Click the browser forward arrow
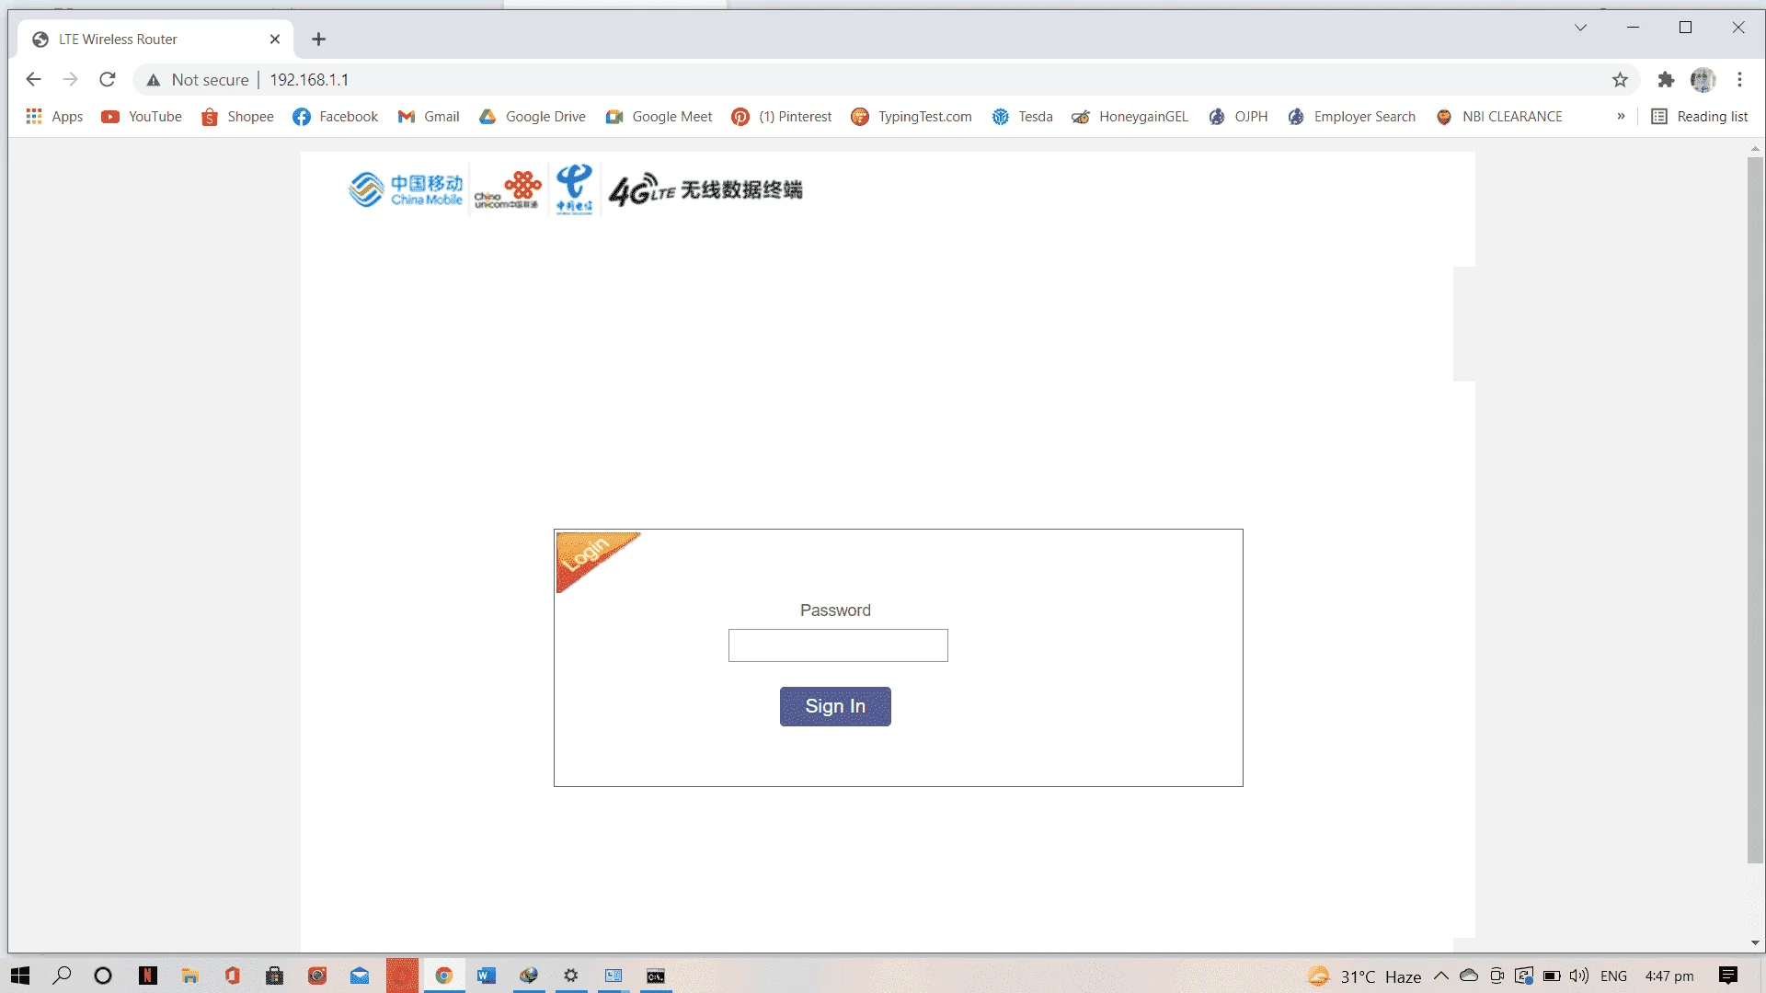The width and height of the screenshot is (1766, 993). [x=70, y=80]
